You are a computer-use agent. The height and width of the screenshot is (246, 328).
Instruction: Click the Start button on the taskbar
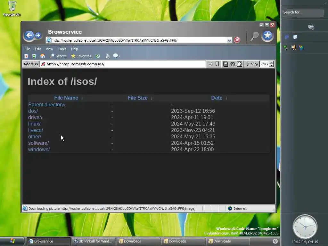coord(12,241)
